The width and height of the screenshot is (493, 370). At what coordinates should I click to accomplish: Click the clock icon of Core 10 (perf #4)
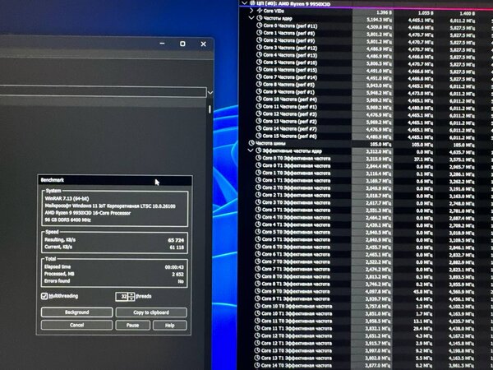point(259,99)
